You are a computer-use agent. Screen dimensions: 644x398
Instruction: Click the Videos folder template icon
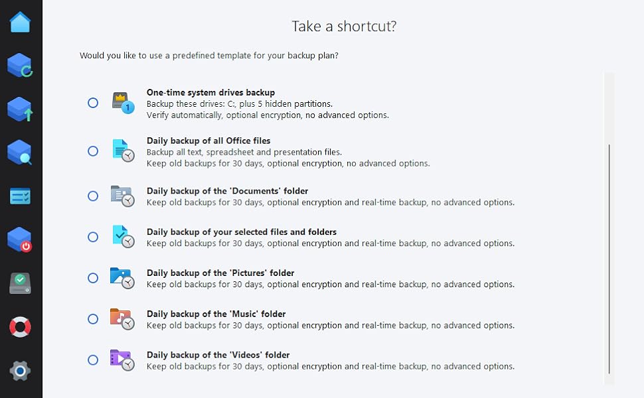pyautogui.click(x=122, y=360)
